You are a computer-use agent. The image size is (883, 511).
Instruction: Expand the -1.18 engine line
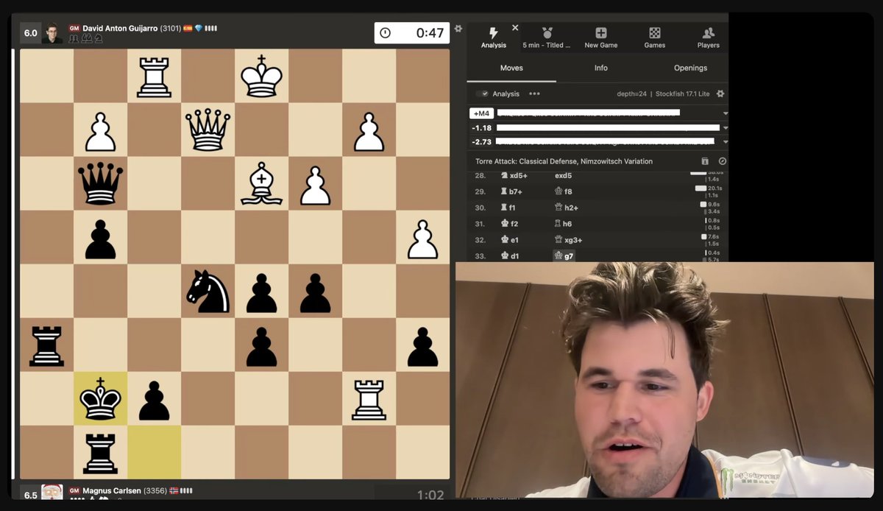click(726, 127)
